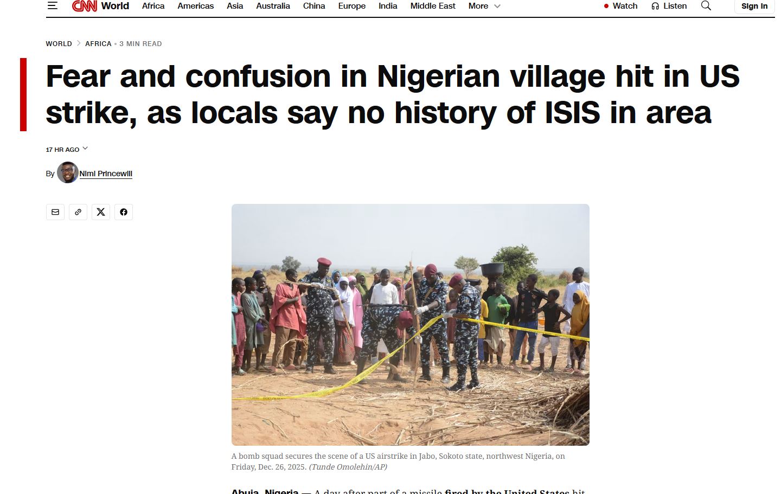Open the search magnifier icon
The image size is (781, 494).
[x=706, y=5]
